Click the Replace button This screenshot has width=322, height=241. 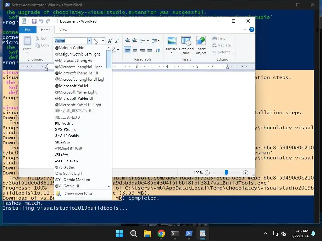click(222, 45)
